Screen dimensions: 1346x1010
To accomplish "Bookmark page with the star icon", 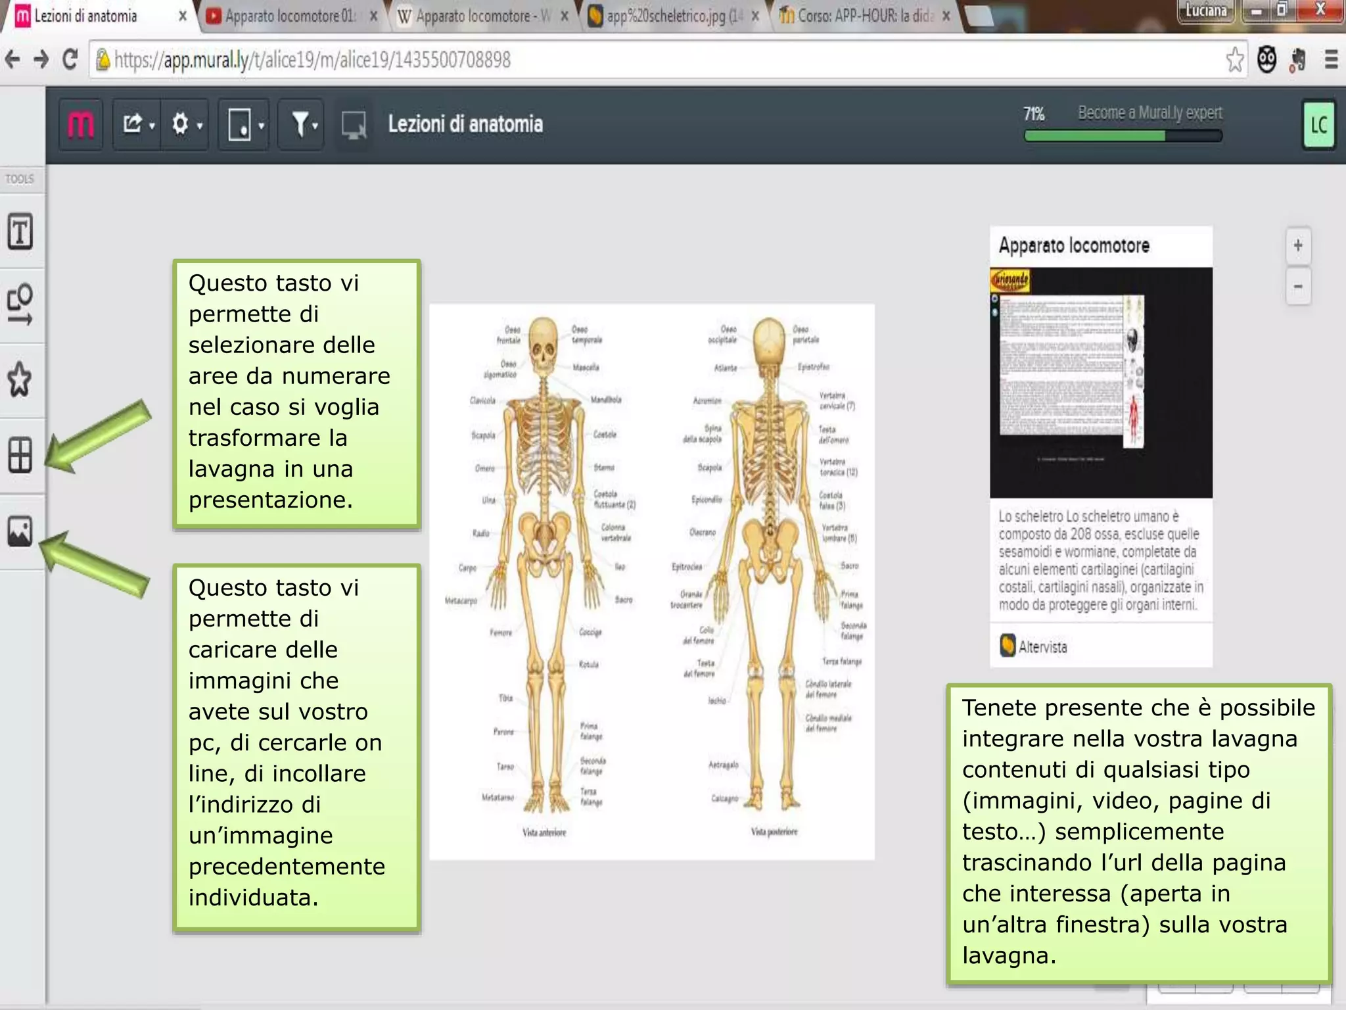I will (x=1234, y=60).
